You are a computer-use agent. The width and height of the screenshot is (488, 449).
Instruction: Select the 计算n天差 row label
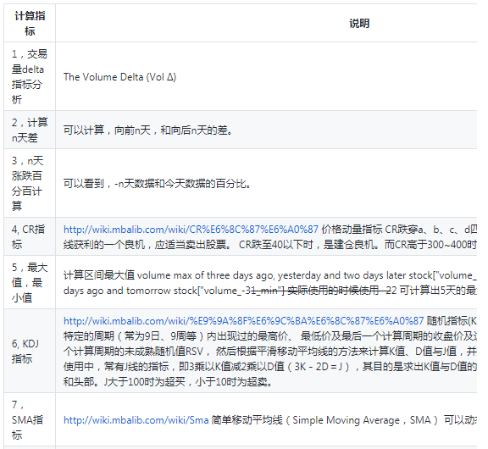pos(30,130)
